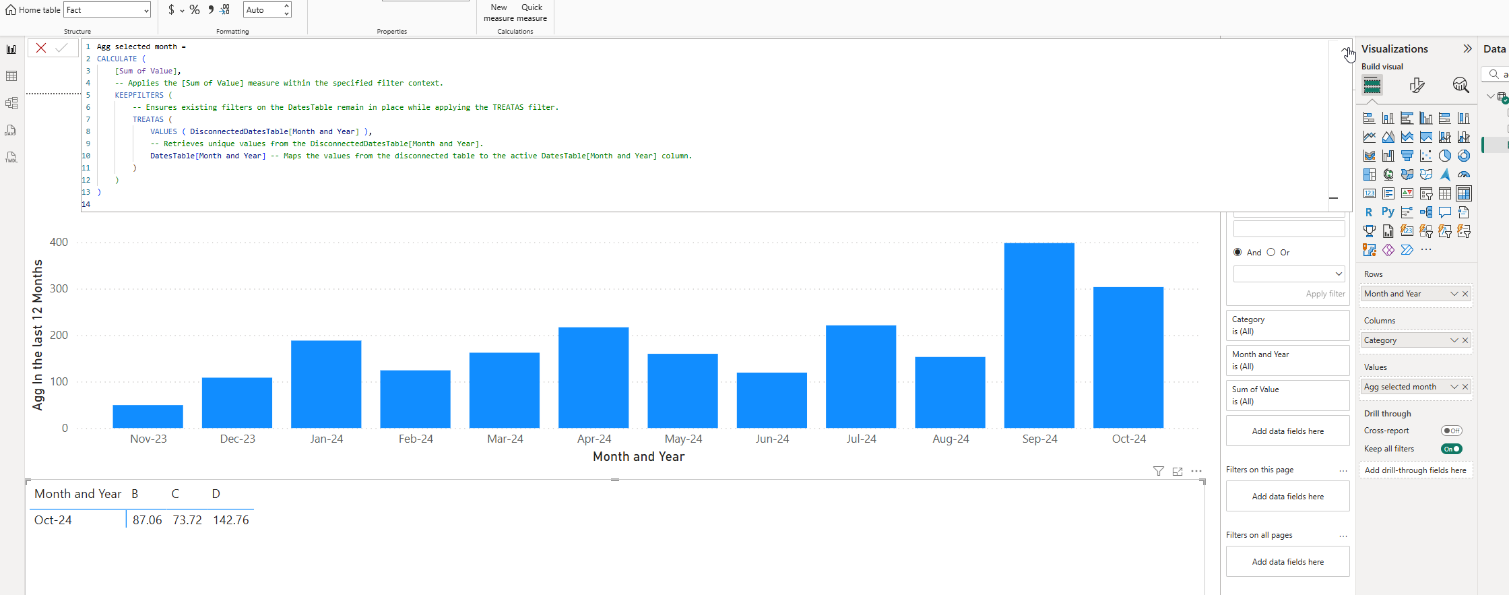Open table visual more options ellipsis
This screenshot has width=1509, height=595.
tap(1196, 472)
